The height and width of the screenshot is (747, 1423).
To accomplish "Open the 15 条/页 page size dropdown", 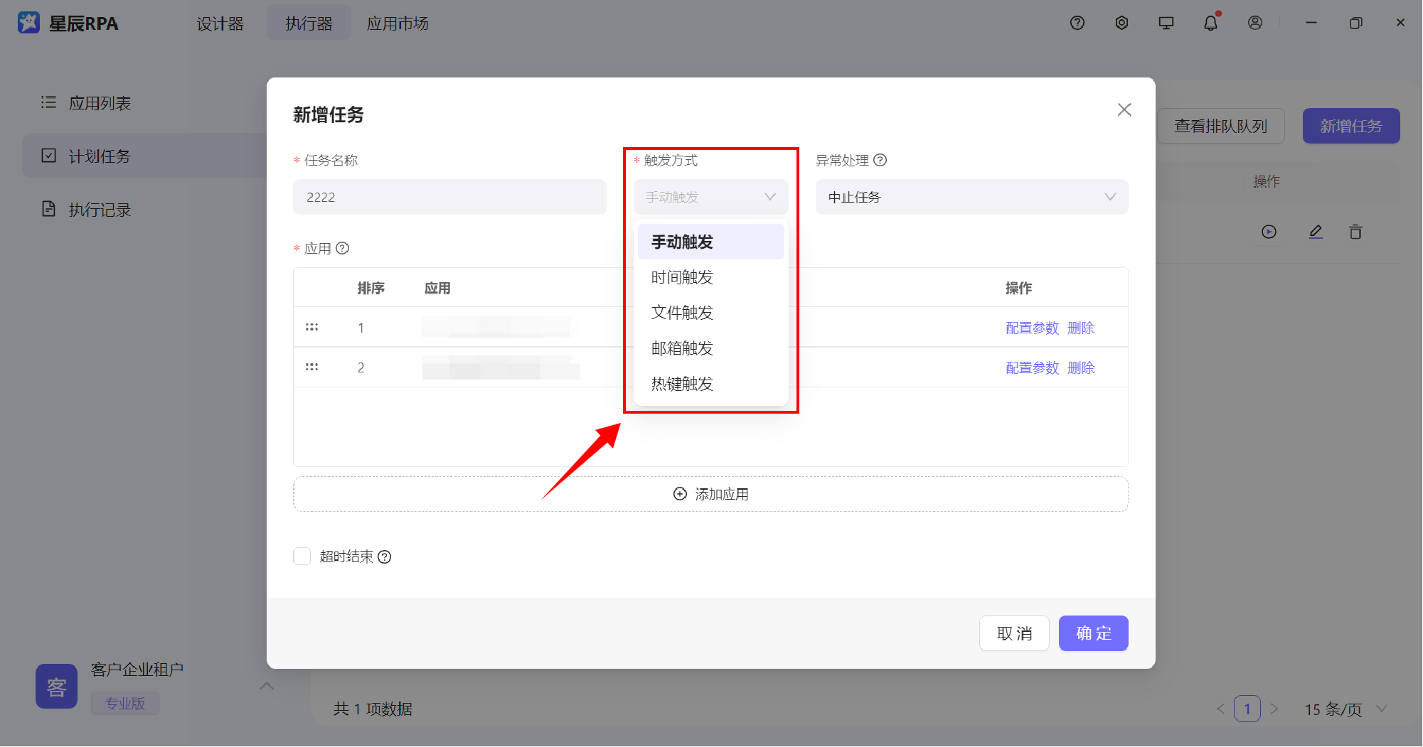I will click(x=1340, y=709).
